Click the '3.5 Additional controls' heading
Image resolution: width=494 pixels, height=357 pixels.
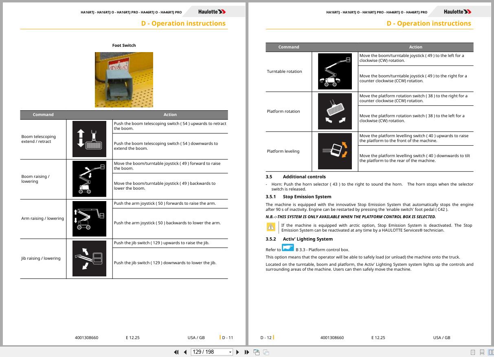click(296, 177)
